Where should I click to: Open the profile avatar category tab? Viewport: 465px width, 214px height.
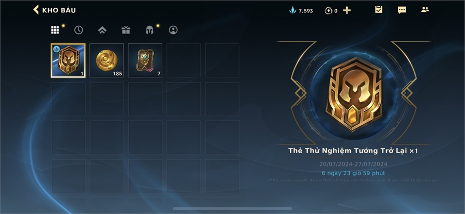point(173,30)
